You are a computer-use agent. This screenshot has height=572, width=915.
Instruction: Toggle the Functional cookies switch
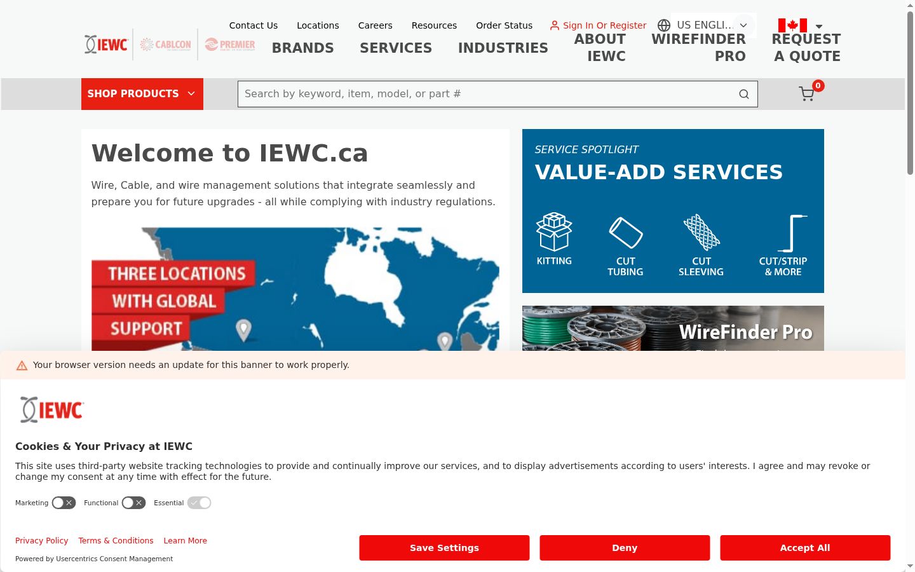click(133, 503)
